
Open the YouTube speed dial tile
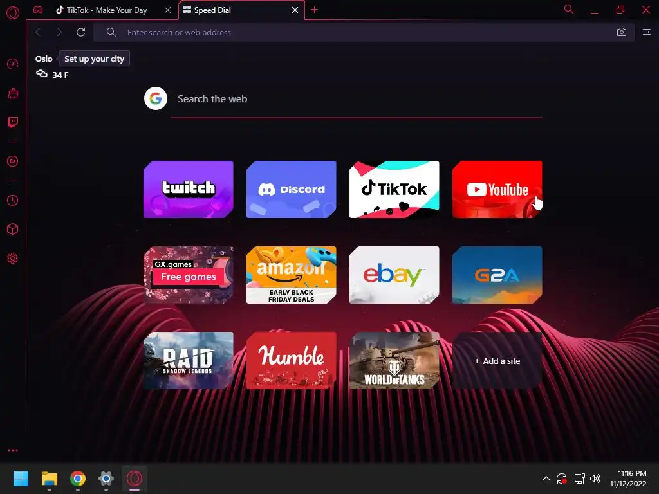coord(497,190)
